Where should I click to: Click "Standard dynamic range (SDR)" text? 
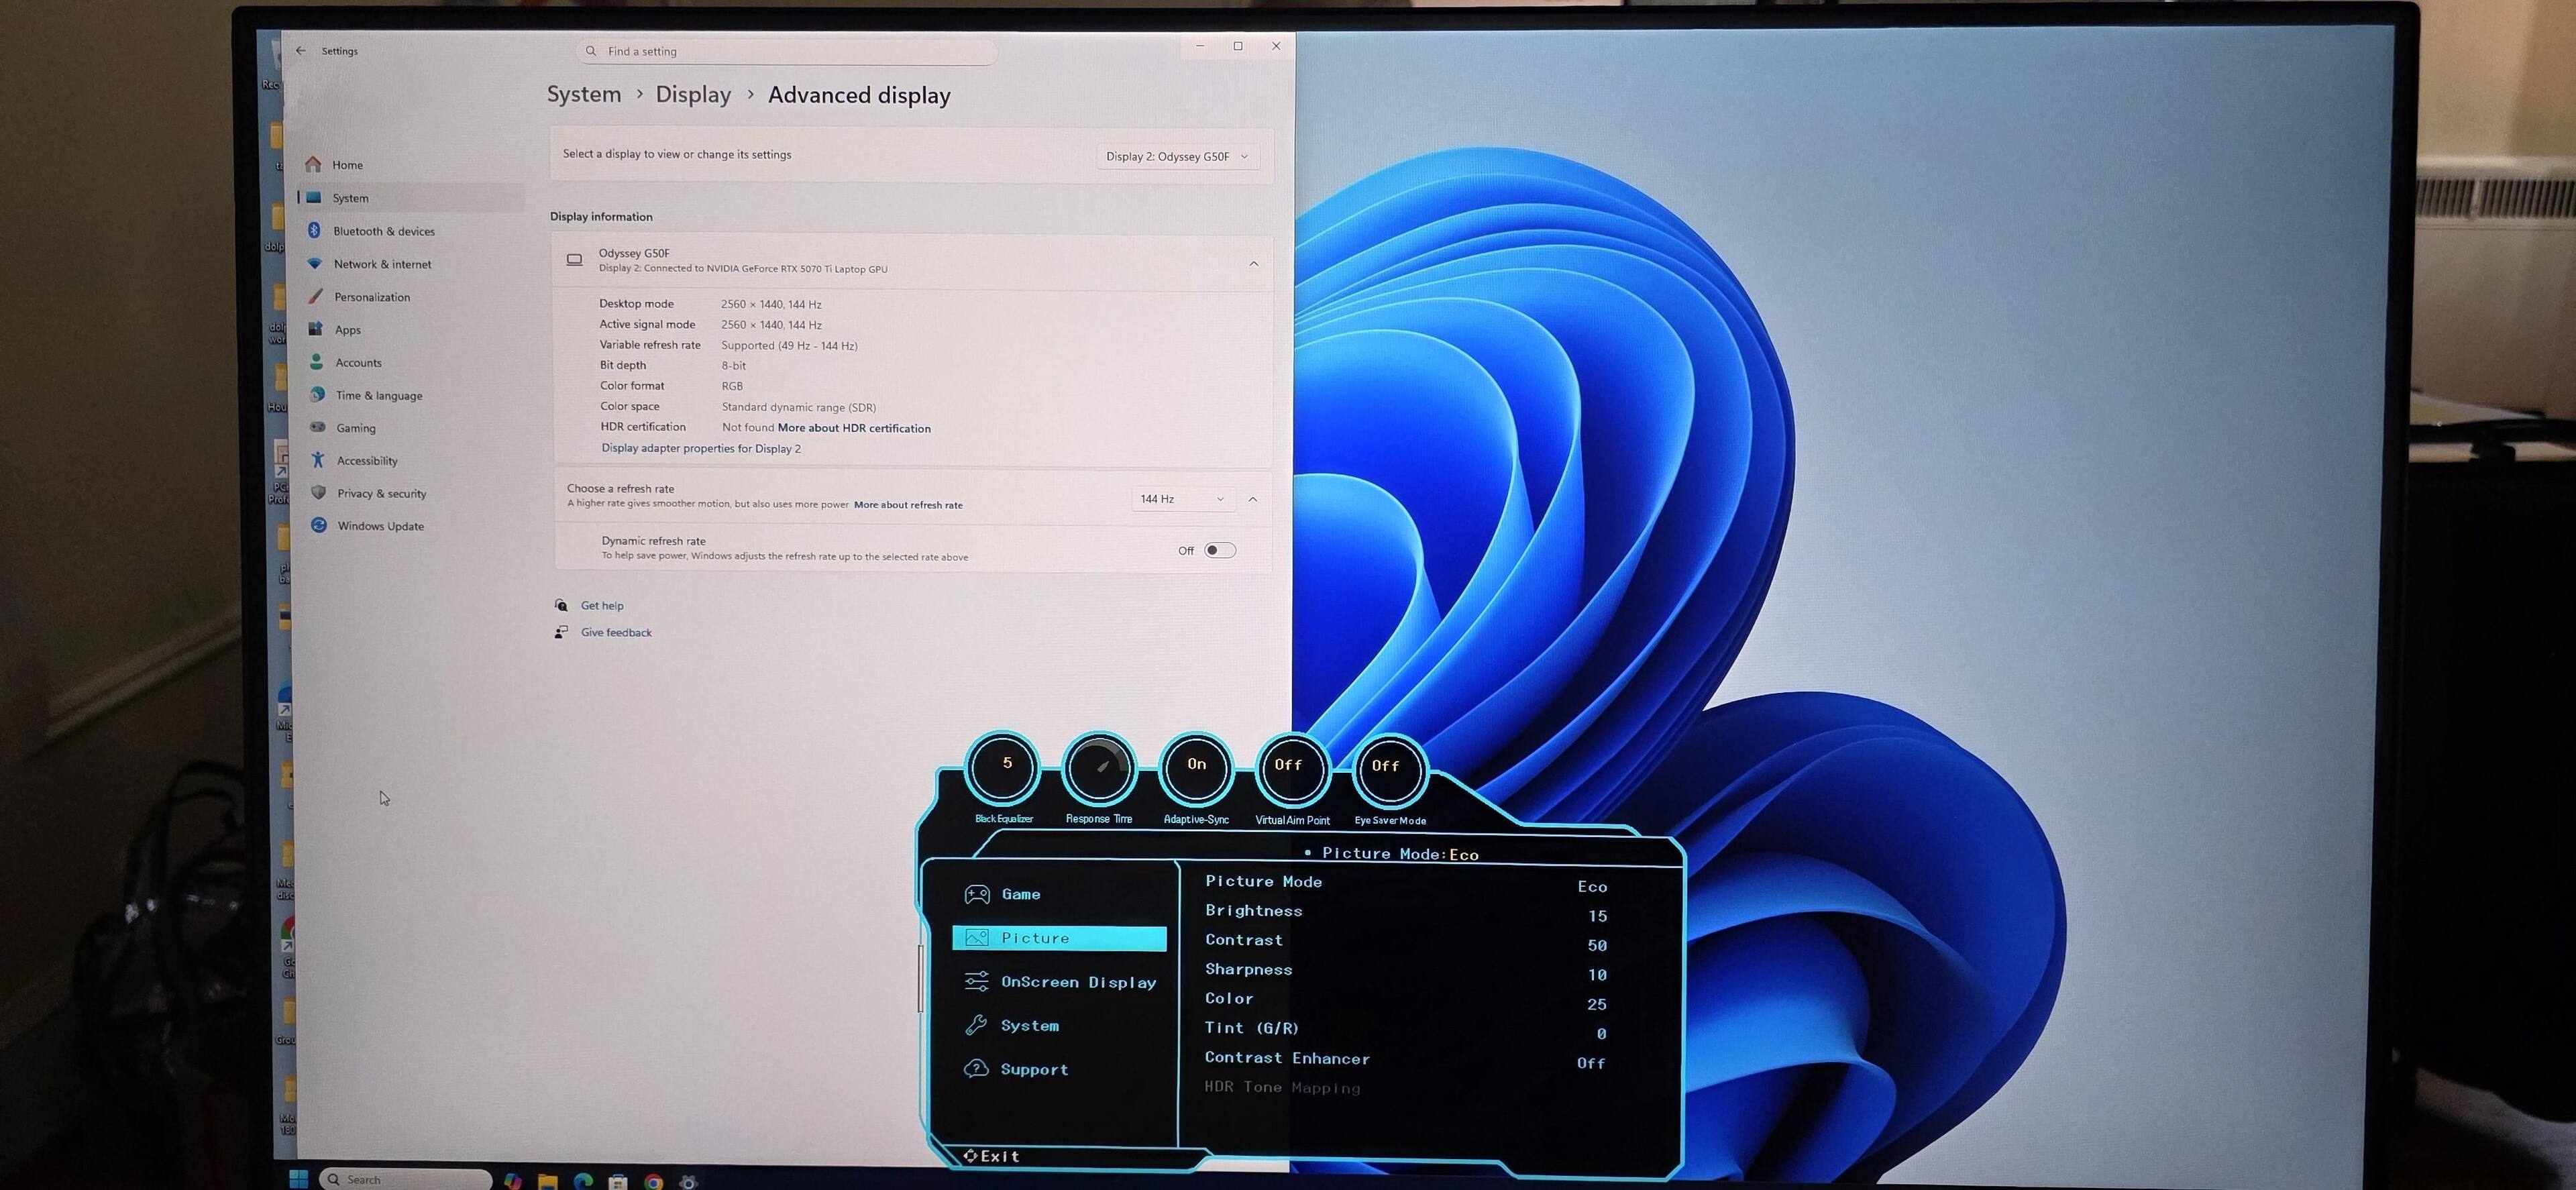(798, 407)
